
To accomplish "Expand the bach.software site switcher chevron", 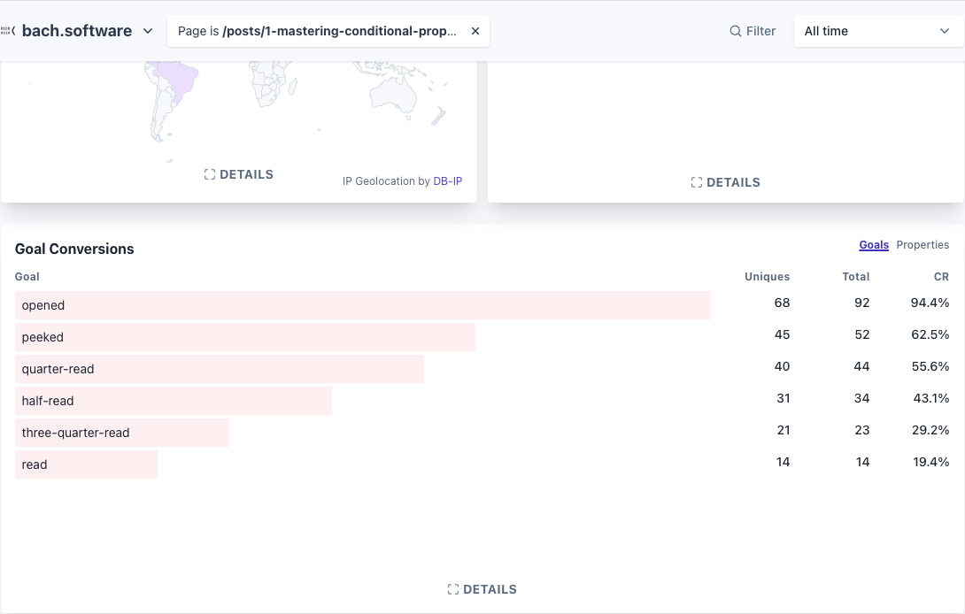I will point(148,31).
